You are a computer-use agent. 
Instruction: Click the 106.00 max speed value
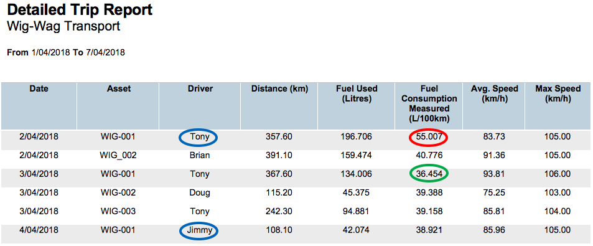pos(558,174)
